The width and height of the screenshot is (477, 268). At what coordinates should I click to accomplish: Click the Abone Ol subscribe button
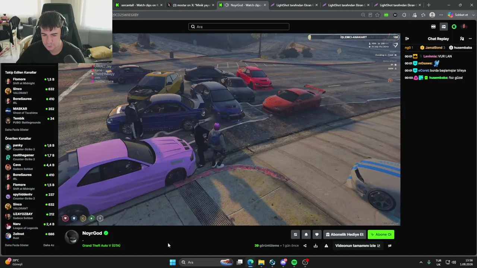coord(381,234)
